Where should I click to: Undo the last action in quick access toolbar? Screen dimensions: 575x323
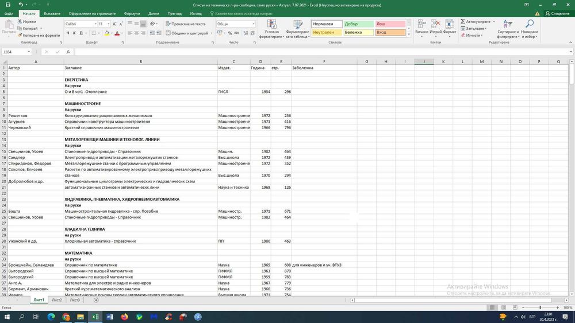tap(21, 5)
